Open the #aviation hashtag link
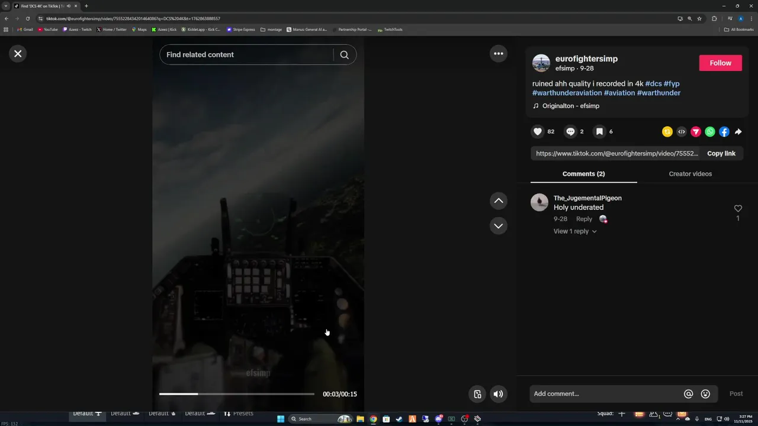The height and width of the screenshot is (426, 758). 619,93
